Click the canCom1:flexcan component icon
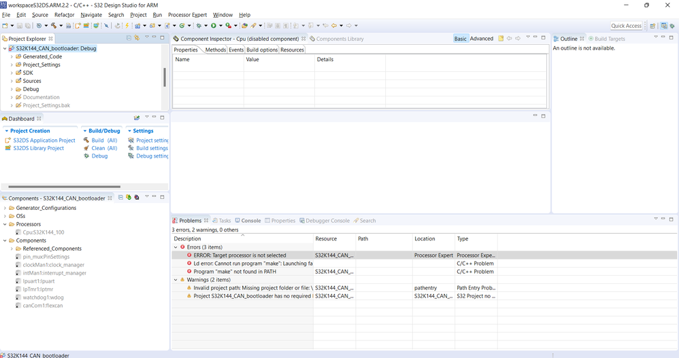Image resolution: width=679 pixels, height=358 pixels. pyautogui.click(x=18, y=305)
